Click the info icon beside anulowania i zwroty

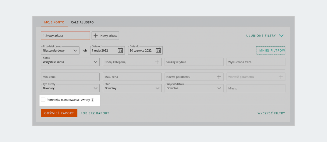92,100
